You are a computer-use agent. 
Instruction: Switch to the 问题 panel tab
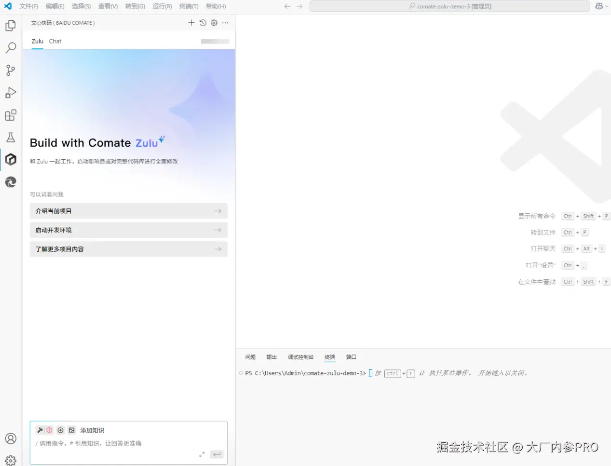250,357
